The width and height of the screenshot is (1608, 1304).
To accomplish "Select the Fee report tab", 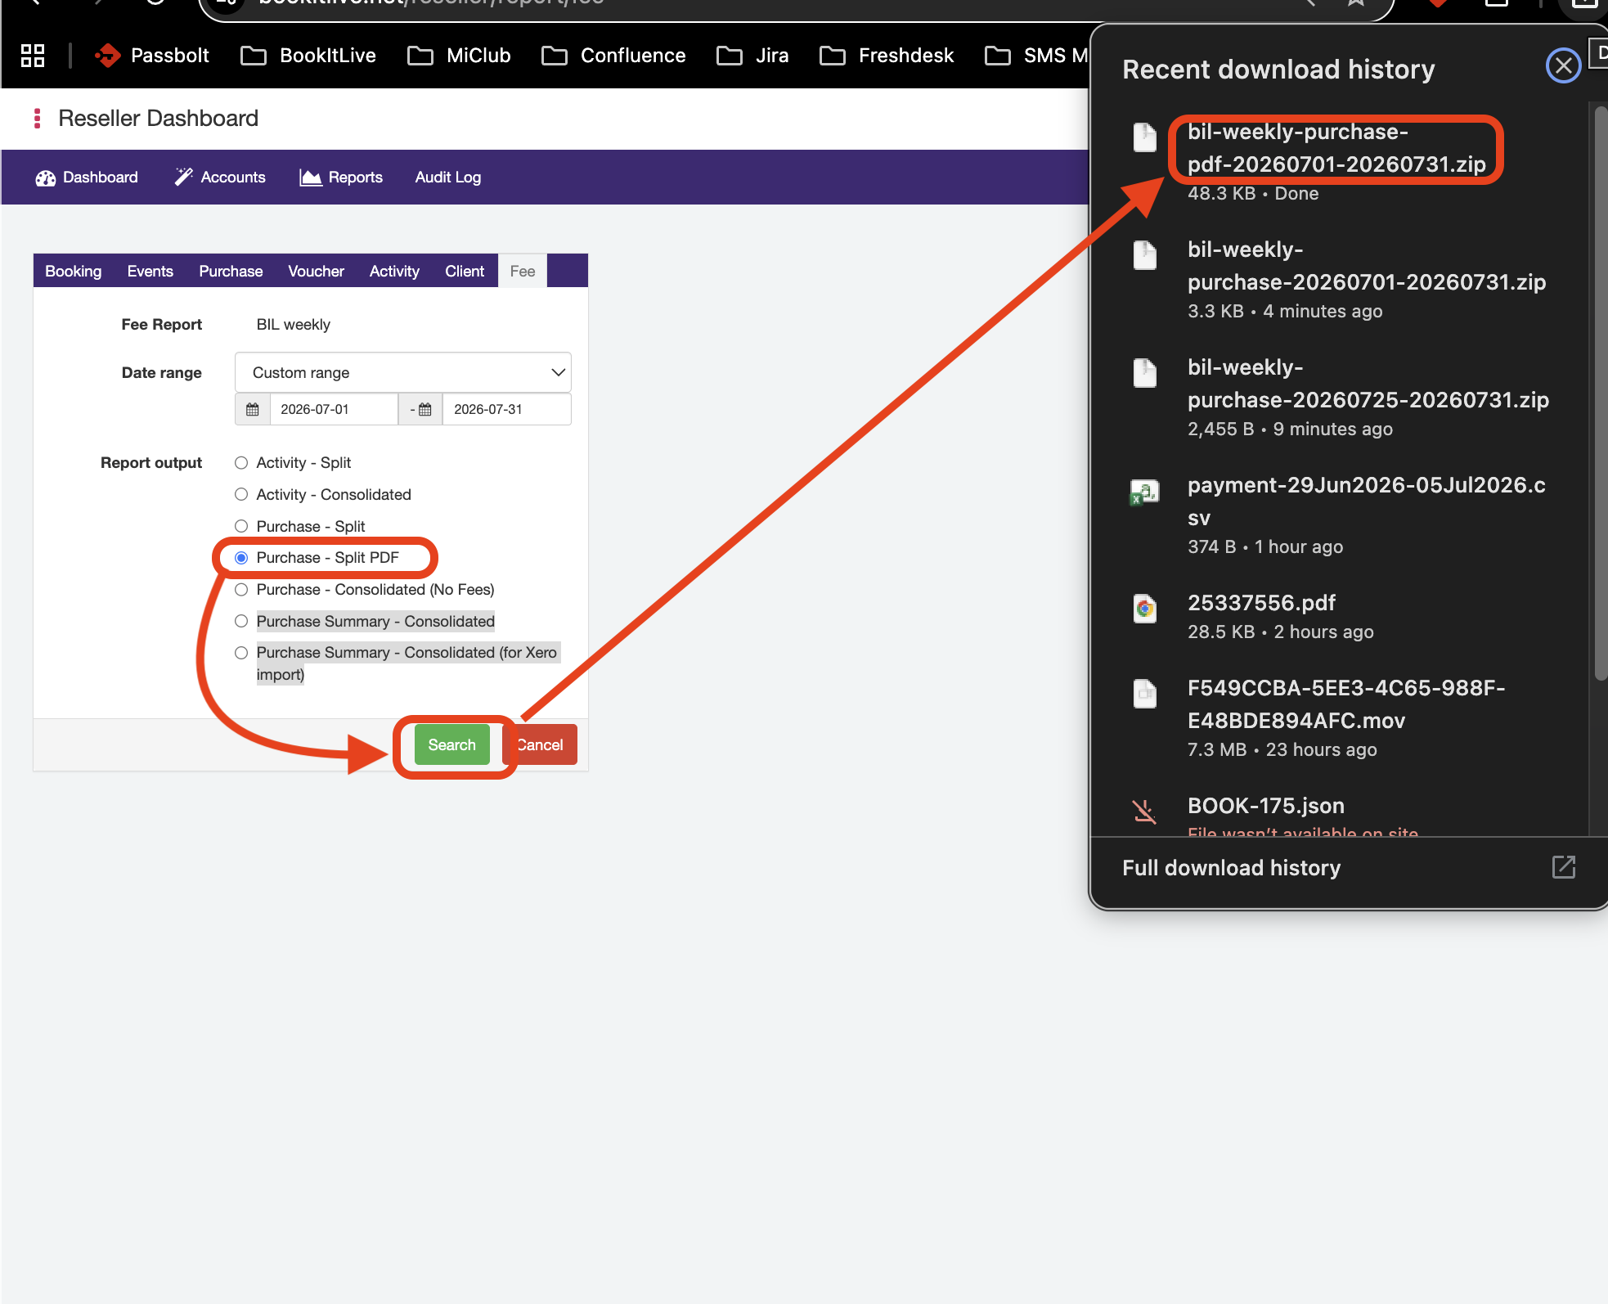I will click(x=523, y=271).
